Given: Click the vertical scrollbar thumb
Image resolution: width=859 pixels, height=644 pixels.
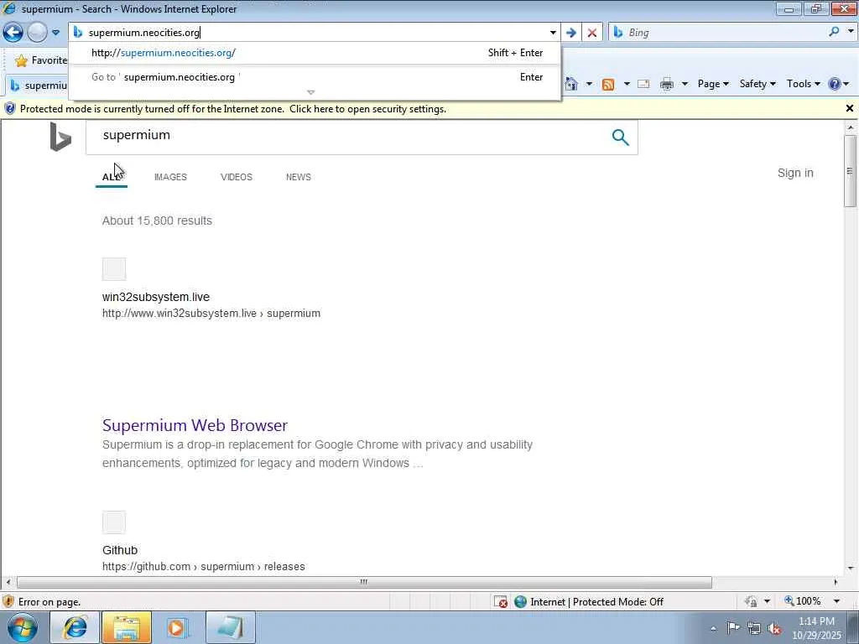Looking at the screenshot, I should coord(850,171).
